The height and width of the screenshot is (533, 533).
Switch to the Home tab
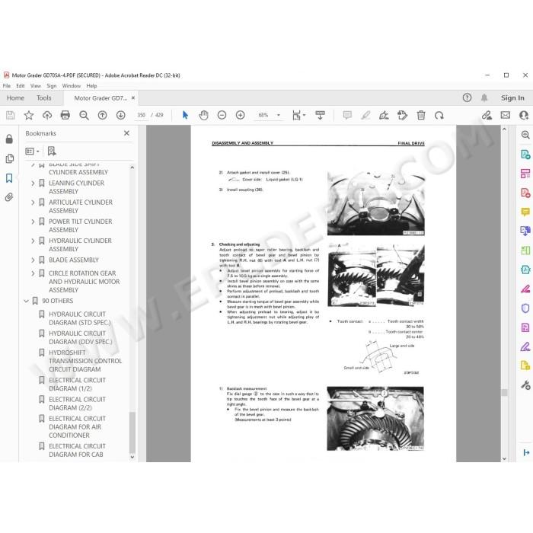pos(15,98)
